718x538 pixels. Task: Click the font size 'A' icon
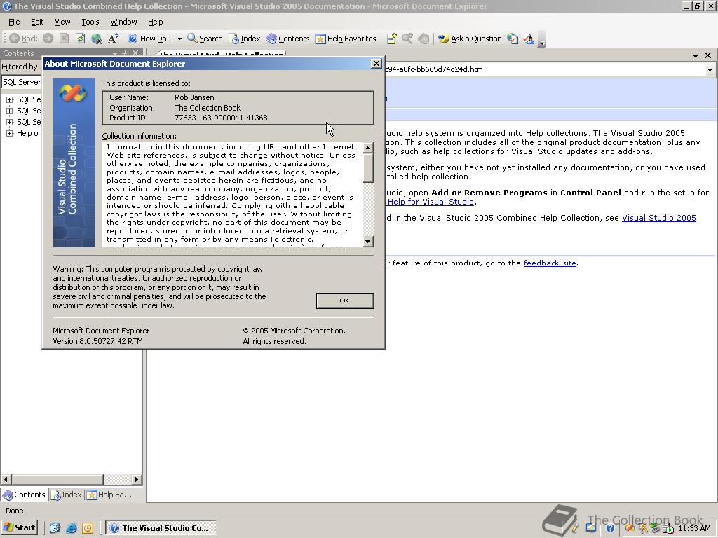pyautogui.click(x=113, y=39)
